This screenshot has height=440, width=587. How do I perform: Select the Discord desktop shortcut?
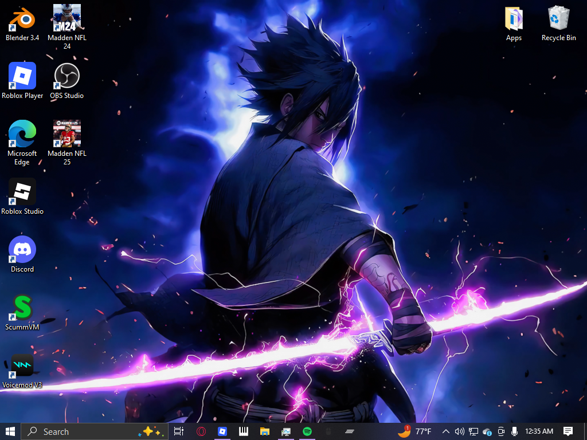[x=22, y=254]
